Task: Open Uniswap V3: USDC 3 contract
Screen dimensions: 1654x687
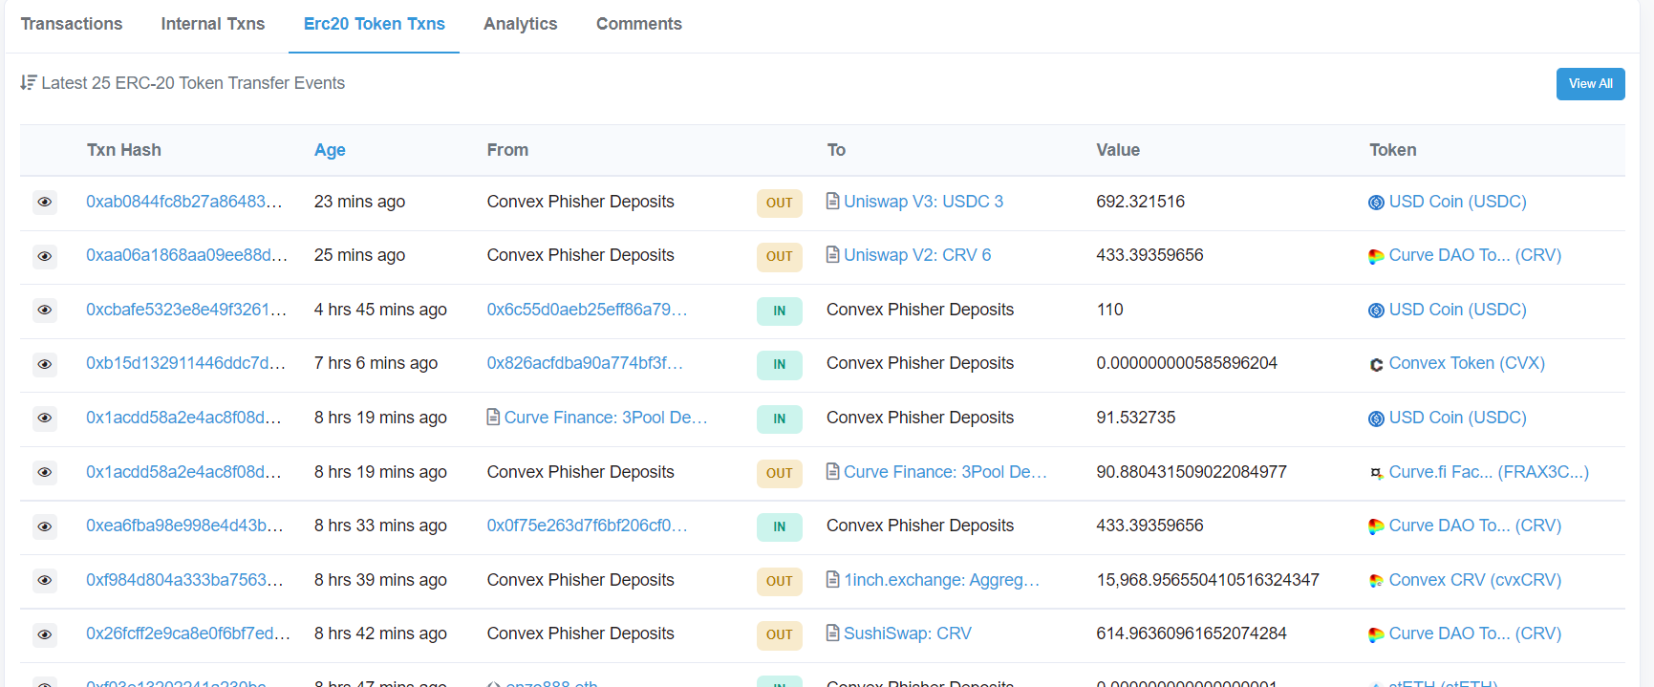Action: 923,202
